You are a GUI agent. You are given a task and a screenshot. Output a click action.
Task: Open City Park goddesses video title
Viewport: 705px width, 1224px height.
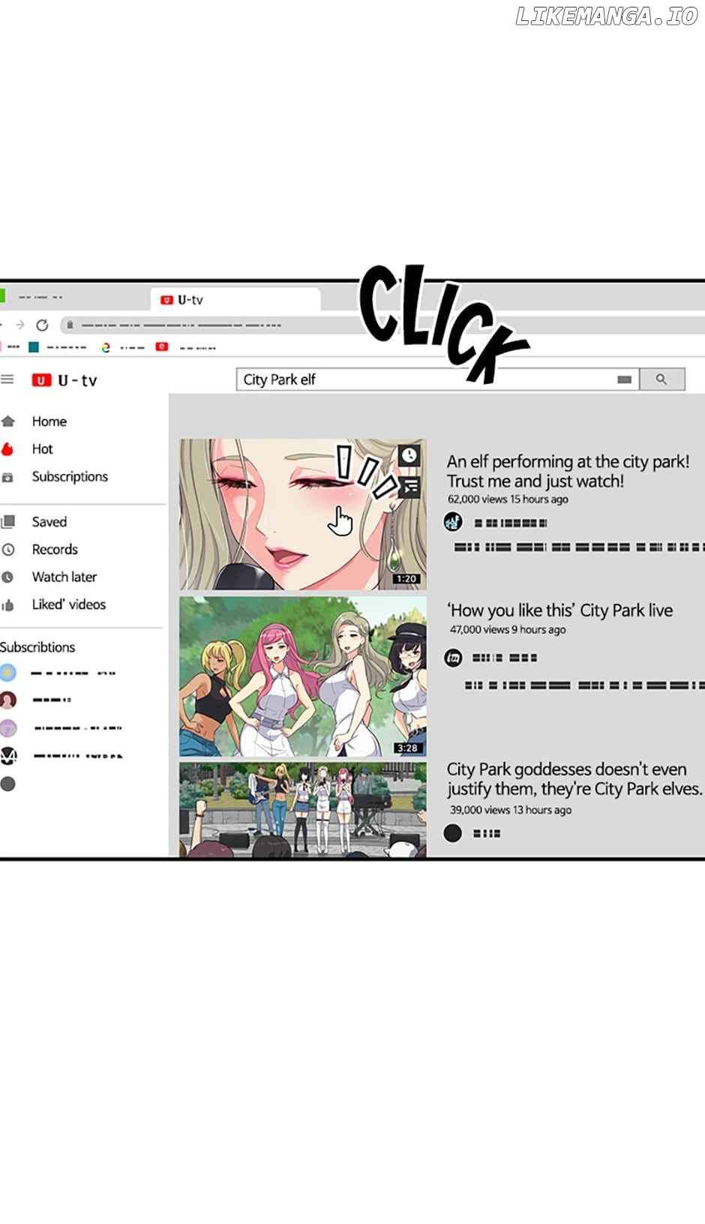[574, 779]
